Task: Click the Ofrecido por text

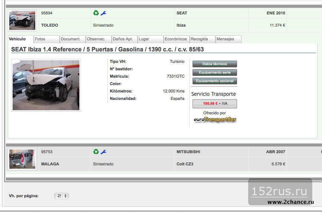Action: (x=214, y=113)
